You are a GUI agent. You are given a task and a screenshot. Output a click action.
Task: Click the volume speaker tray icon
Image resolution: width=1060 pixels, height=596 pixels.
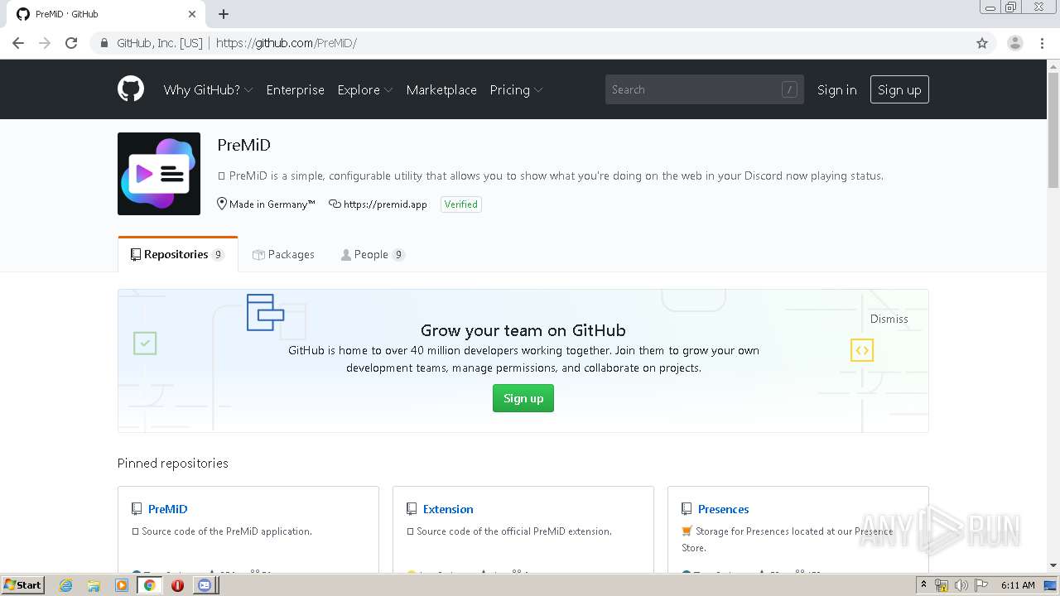961,585
